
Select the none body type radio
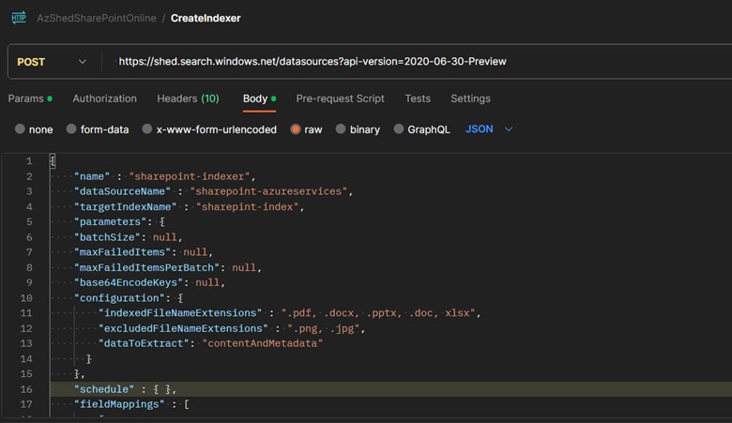20,129
